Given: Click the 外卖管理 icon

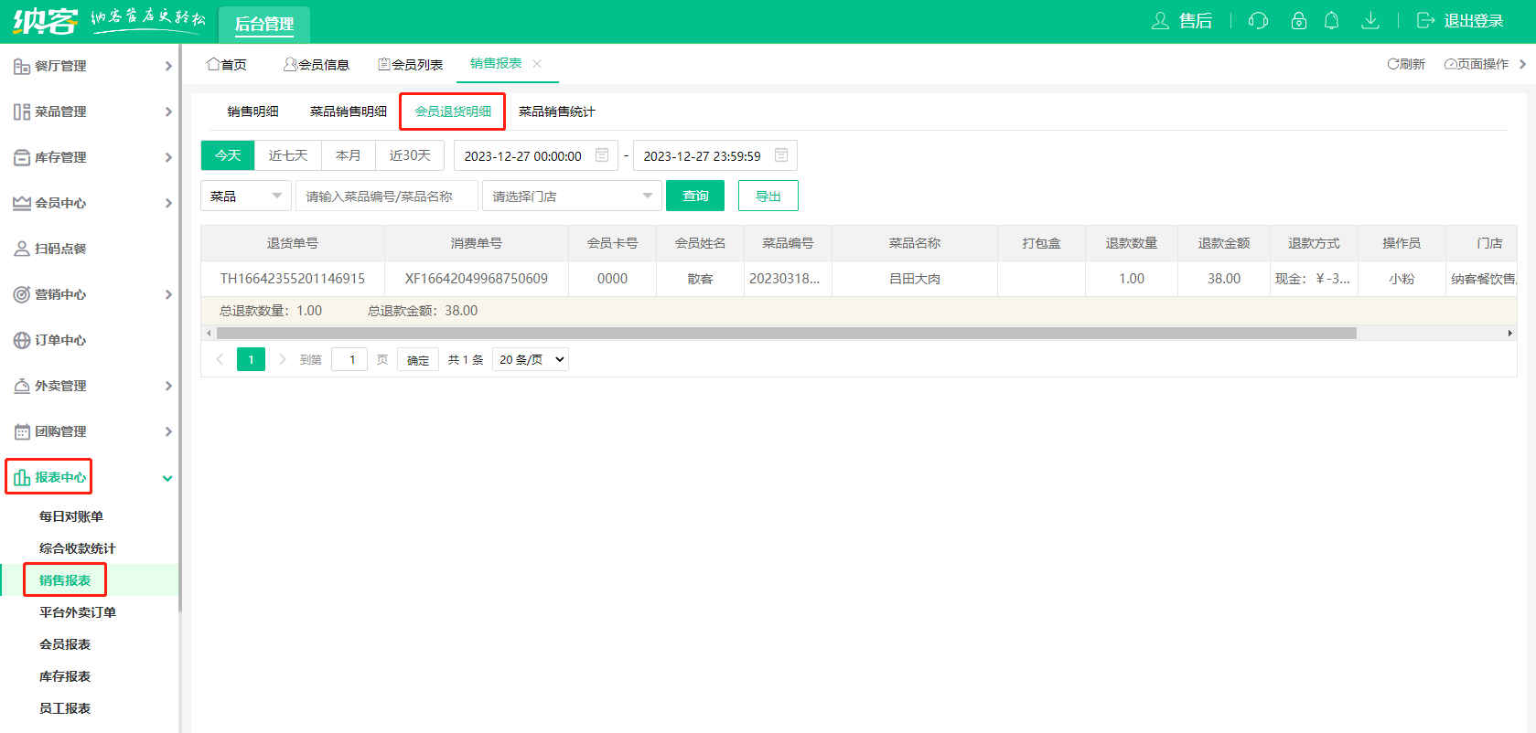Looking at the screenshot, I should pos(22,386).
